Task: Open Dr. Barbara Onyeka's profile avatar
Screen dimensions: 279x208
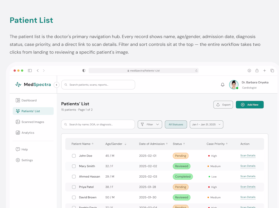Action: 234,85
